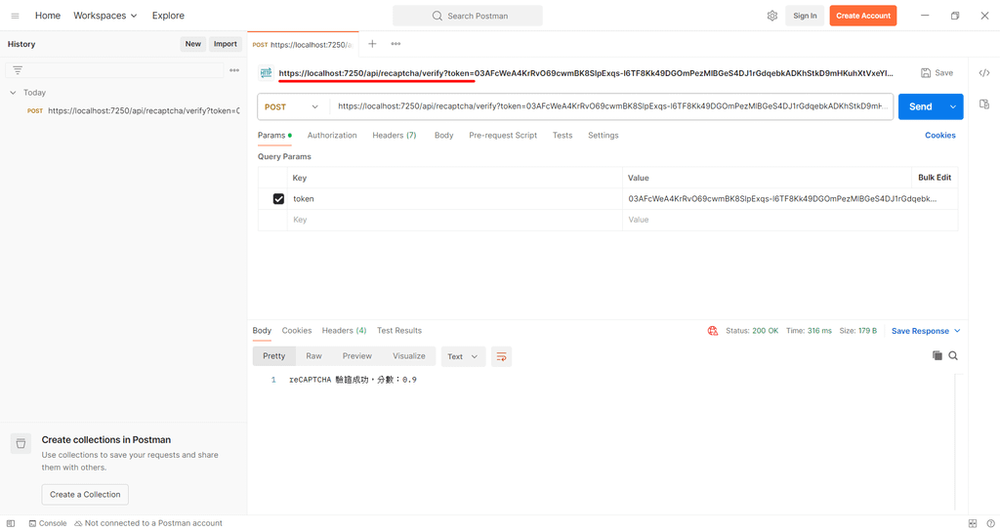This screenshot has height=531, width=1000.
Task: Click the network globe icon near Status
Action: point(712,331)
